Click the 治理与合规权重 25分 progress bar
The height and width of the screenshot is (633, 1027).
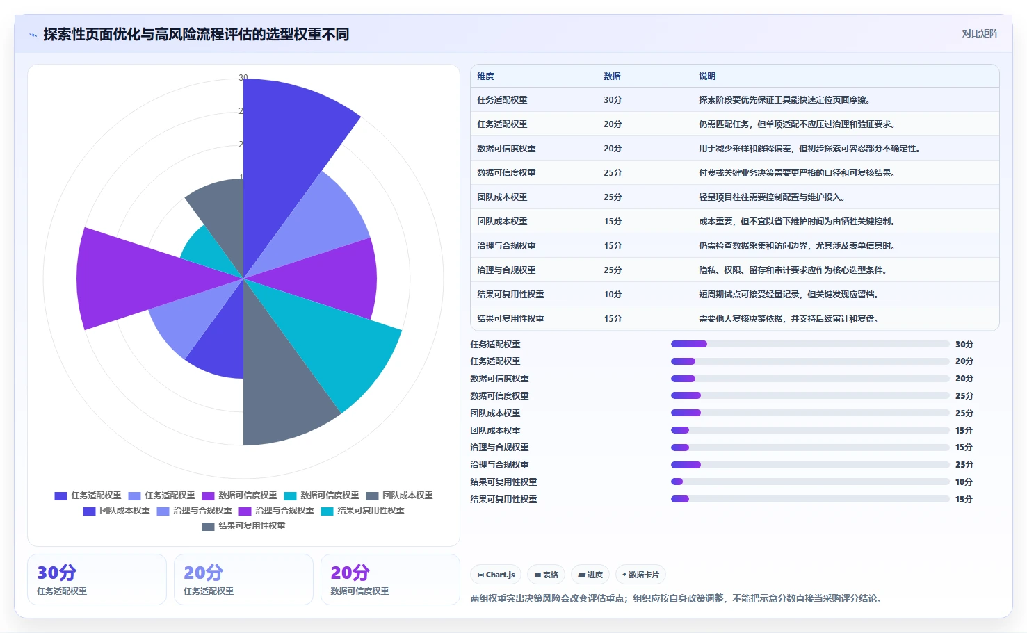click(x=810, y=464)
